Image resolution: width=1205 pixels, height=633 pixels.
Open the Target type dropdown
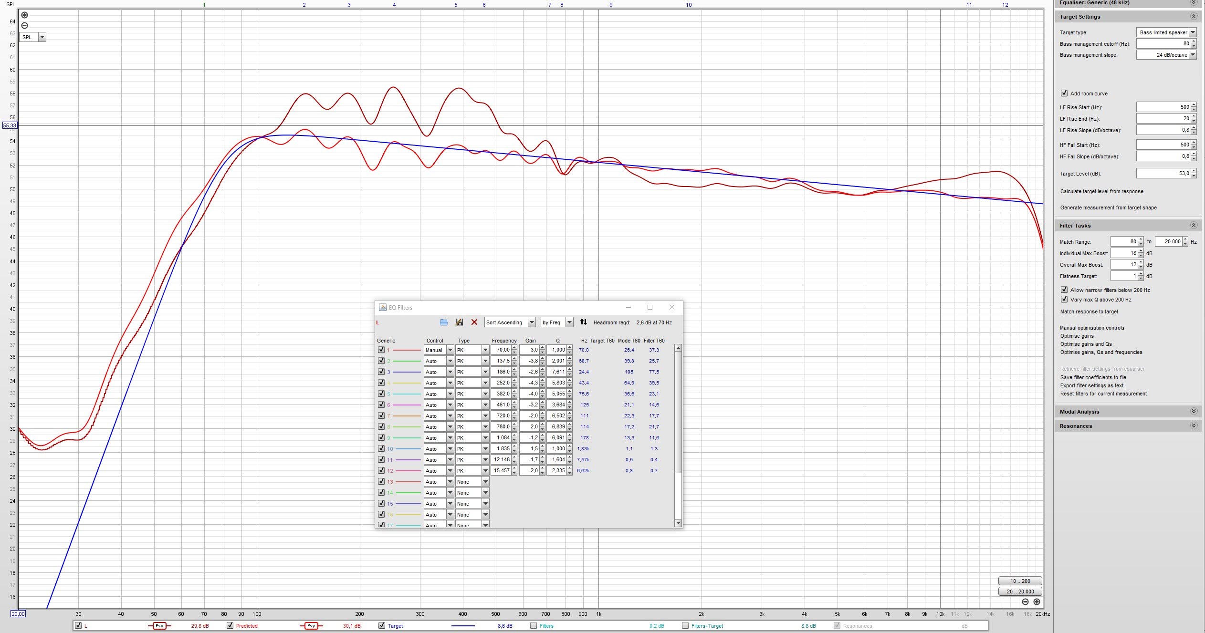click(x=1193, y=32)
